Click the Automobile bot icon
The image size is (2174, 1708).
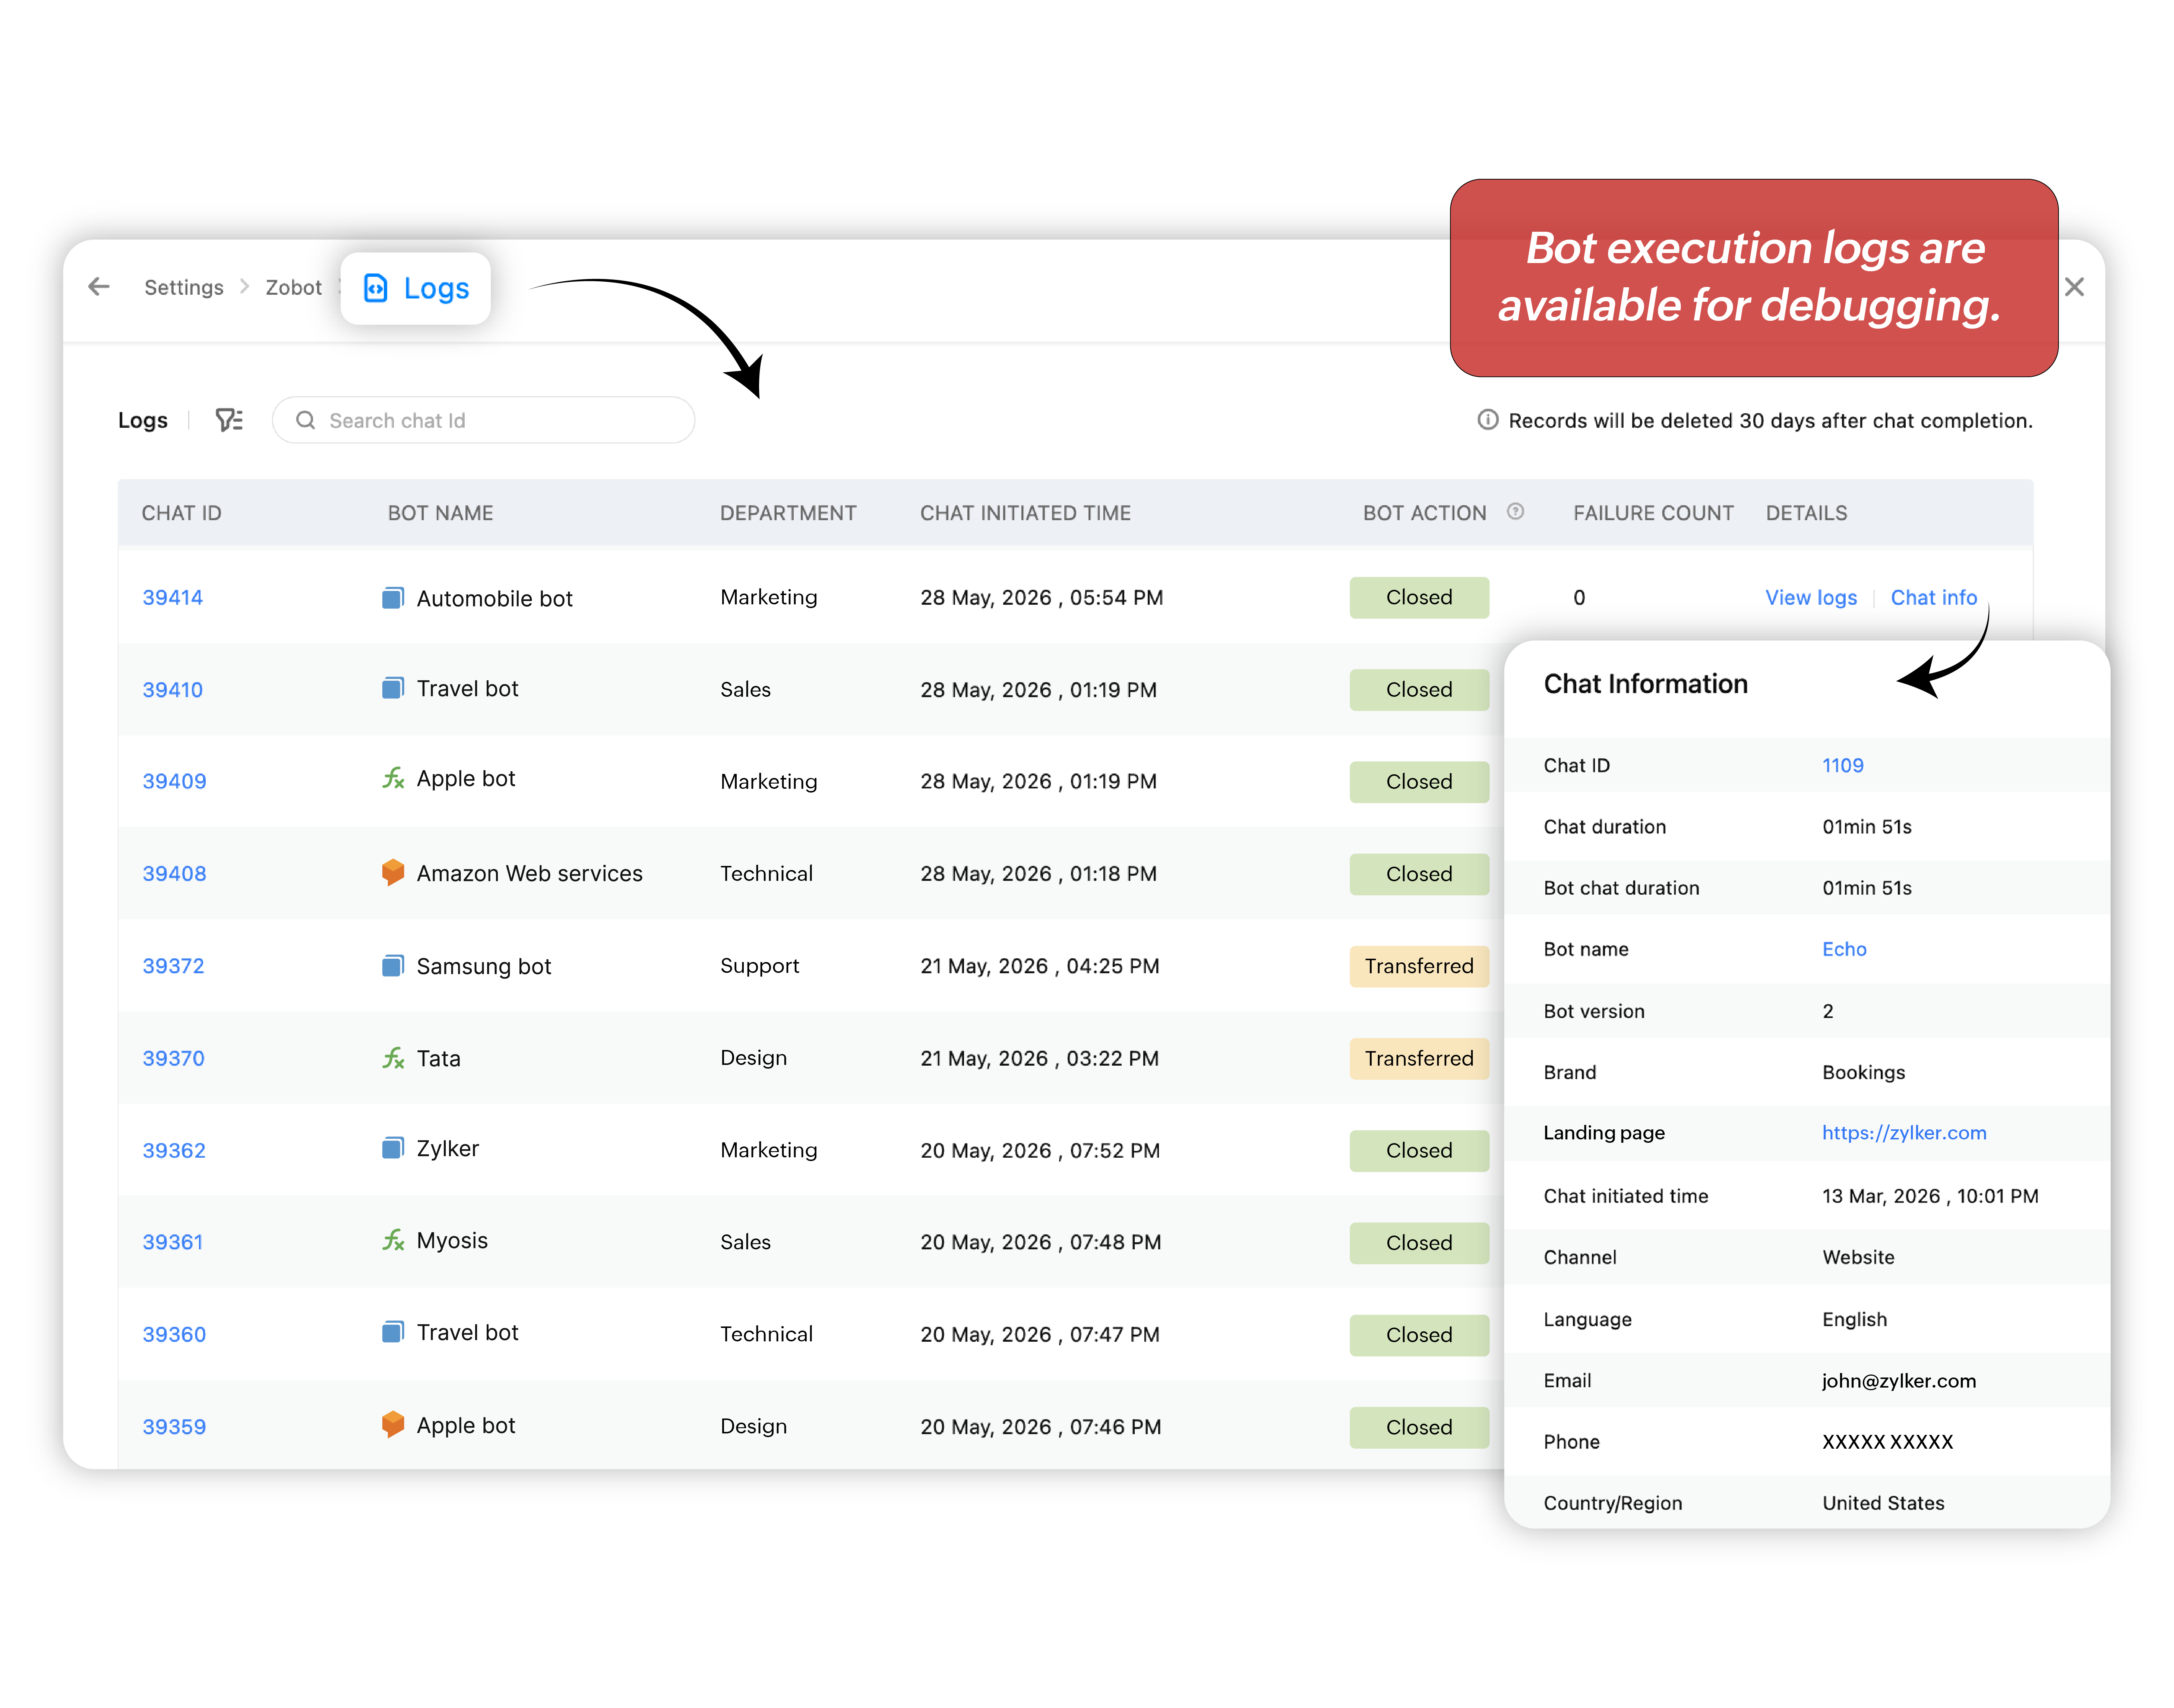(393, 598)
